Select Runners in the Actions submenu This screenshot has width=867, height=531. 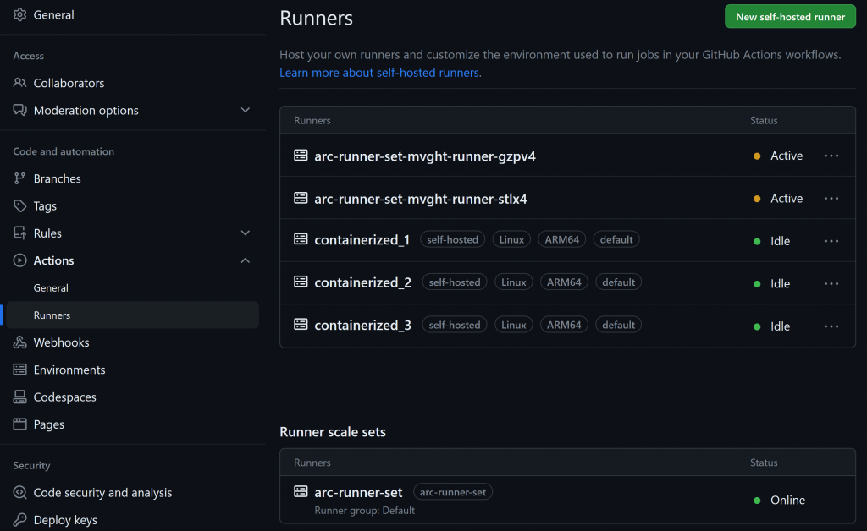[52, 315]
